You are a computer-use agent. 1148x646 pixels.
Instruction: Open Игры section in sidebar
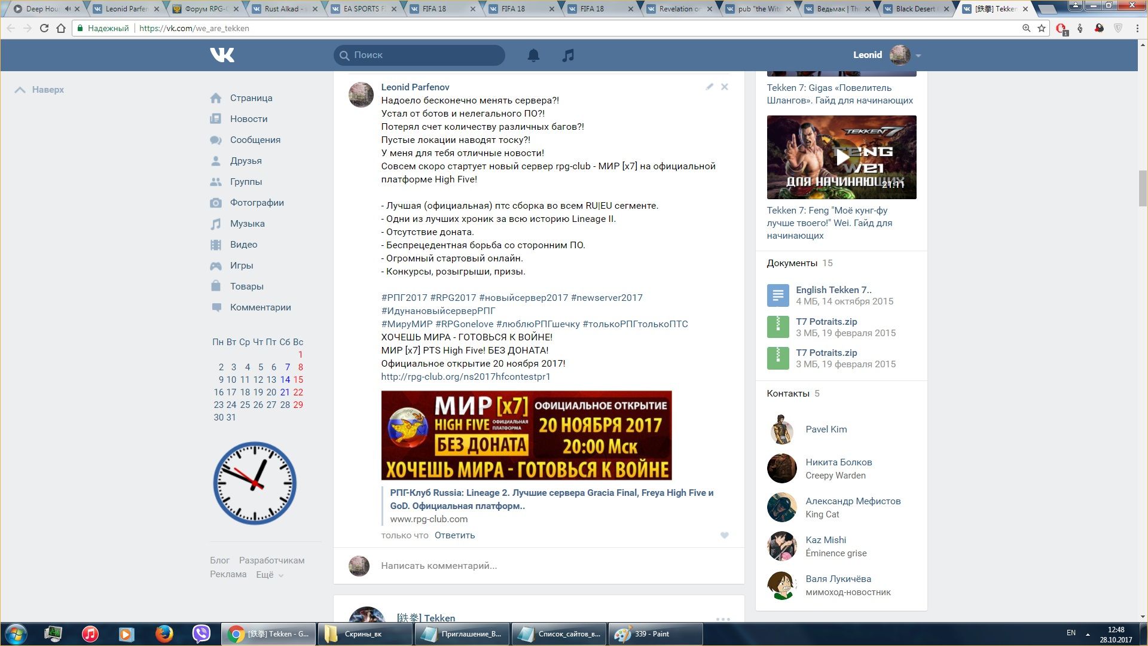[241, 266]
